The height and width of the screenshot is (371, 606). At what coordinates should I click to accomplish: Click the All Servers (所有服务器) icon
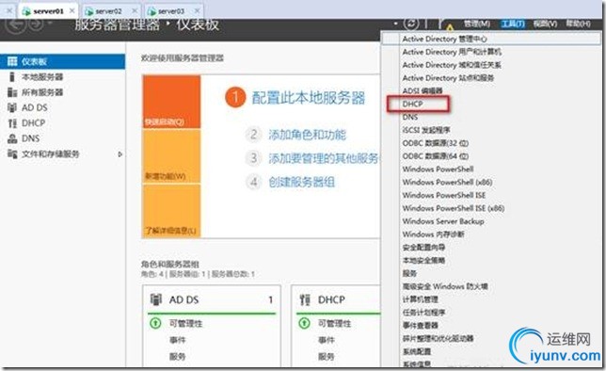pyautogui.click(x=12, y=92)
